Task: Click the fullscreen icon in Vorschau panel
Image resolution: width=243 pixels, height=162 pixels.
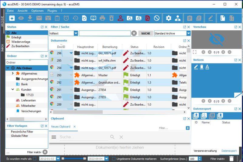Action: tap(195, 52)
